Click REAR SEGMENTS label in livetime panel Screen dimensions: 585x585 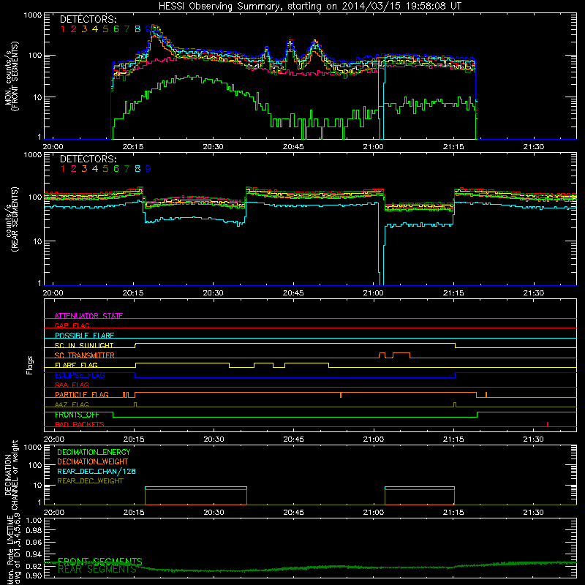97,570
